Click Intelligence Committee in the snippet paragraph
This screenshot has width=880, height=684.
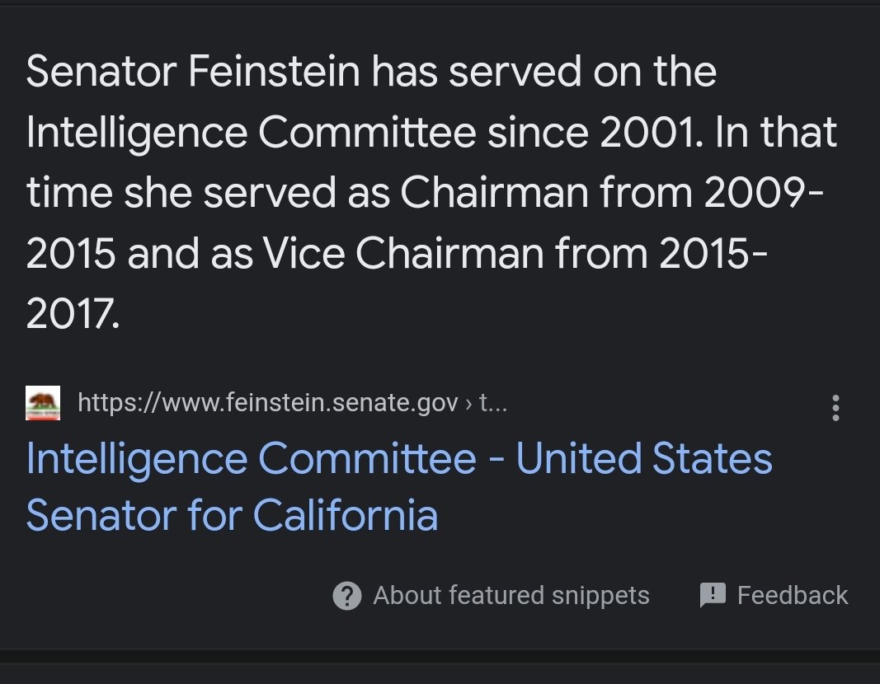pyautogui.click(x=251, y=133)
